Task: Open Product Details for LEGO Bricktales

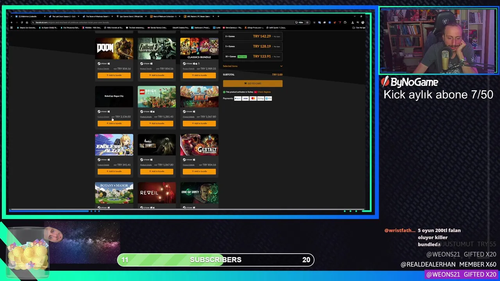Action: pos(146,117)
